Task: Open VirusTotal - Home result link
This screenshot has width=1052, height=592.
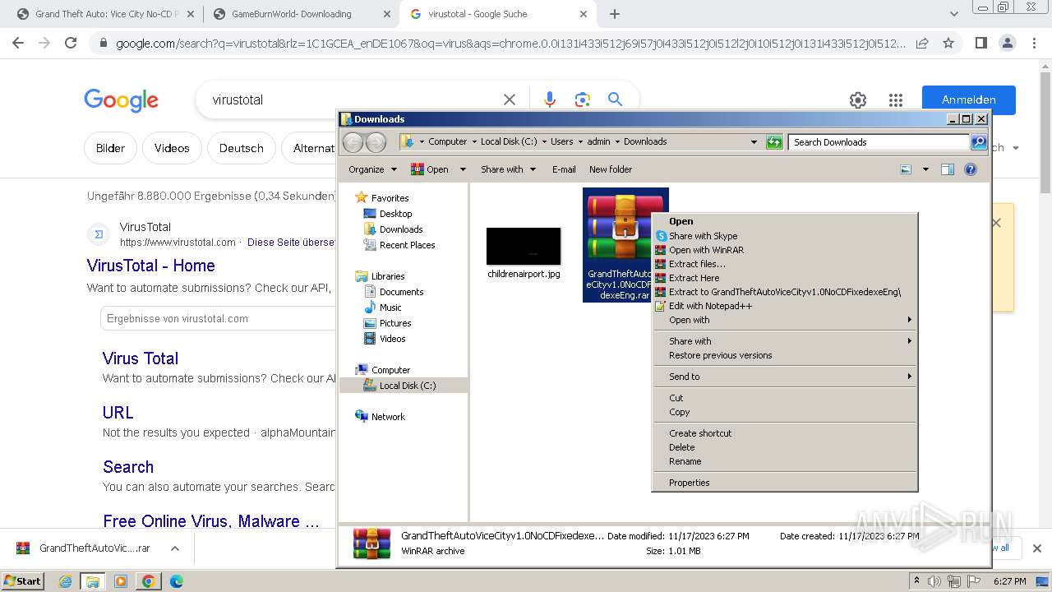Action: point(151,266)
